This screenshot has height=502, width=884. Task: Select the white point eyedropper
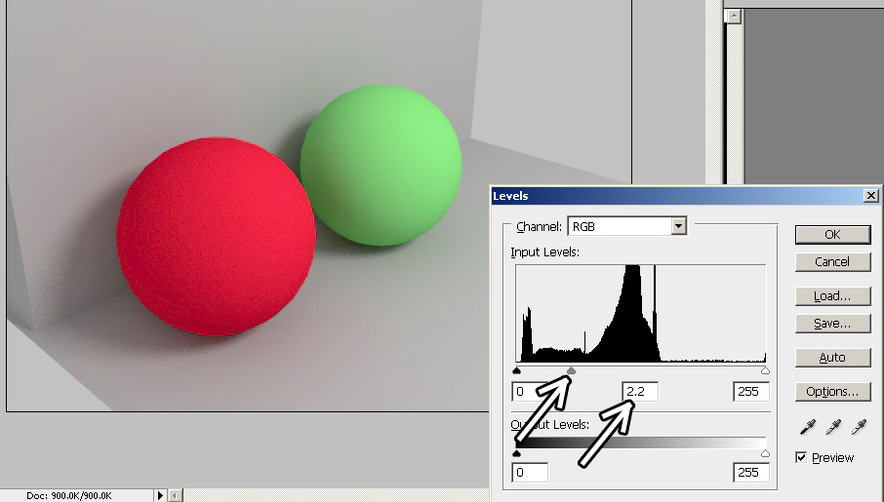pos(860,428)
